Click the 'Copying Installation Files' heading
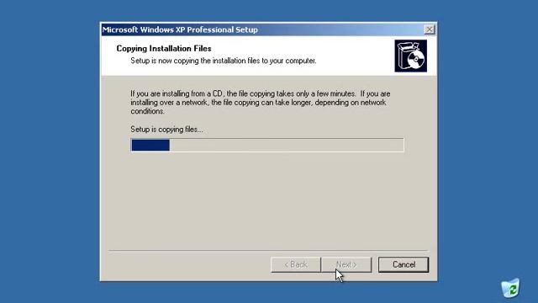The height and width of the screenshot is (303, 538). click(164, 49)
